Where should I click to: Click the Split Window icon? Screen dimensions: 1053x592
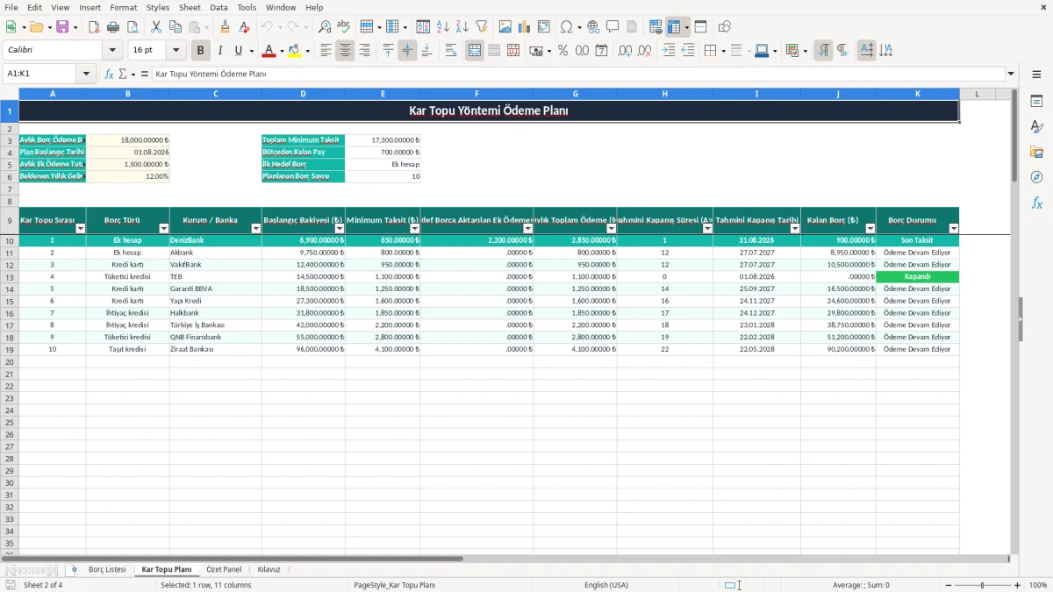click(x=701, y=27)
